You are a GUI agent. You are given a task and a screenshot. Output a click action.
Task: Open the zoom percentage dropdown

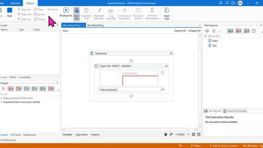(x=188, y=134)
